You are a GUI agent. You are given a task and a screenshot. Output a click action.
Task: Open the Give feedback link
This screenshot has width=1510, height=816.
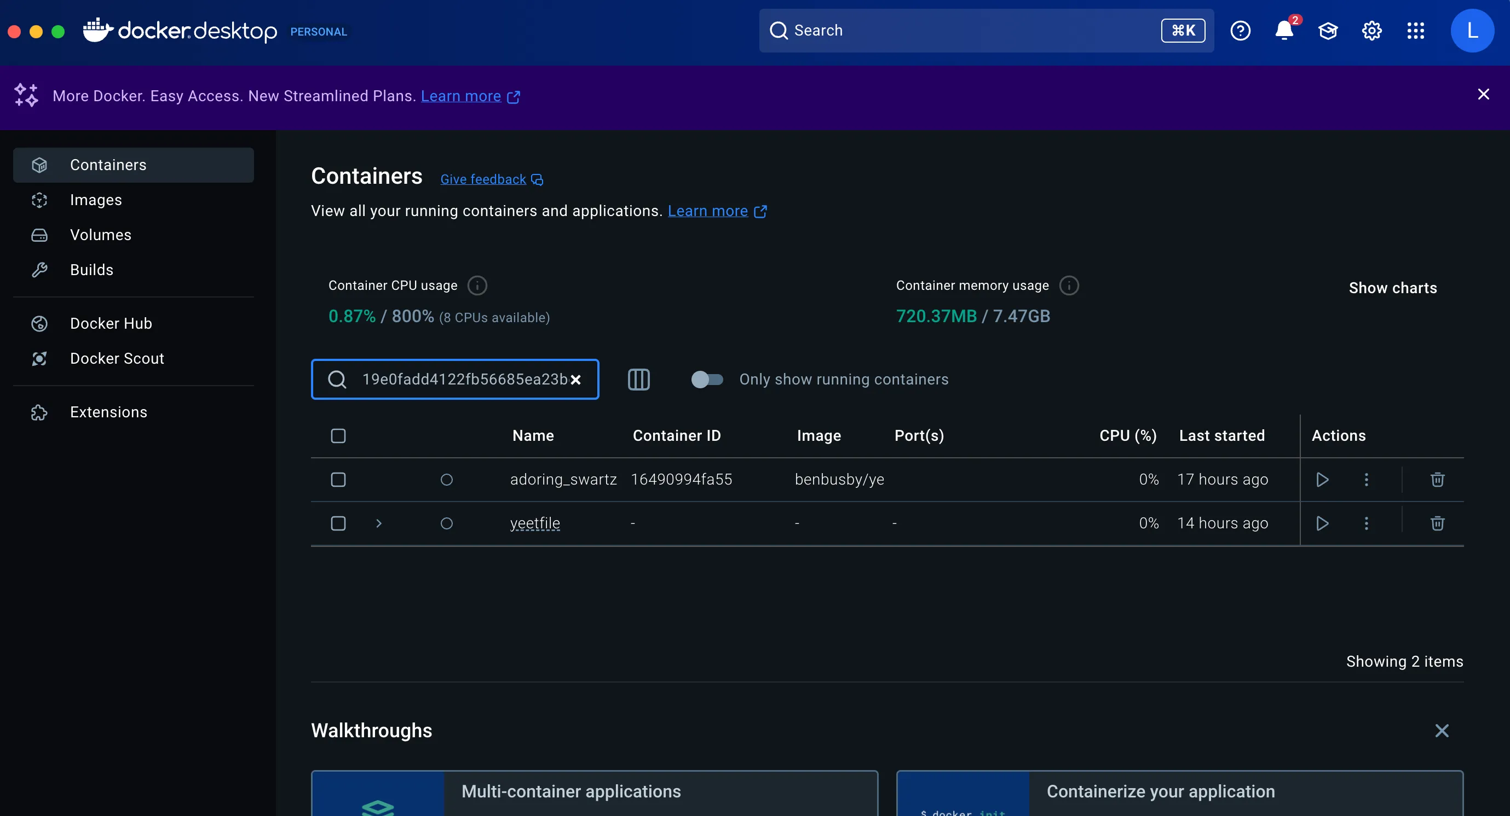[x=482, y=179]
